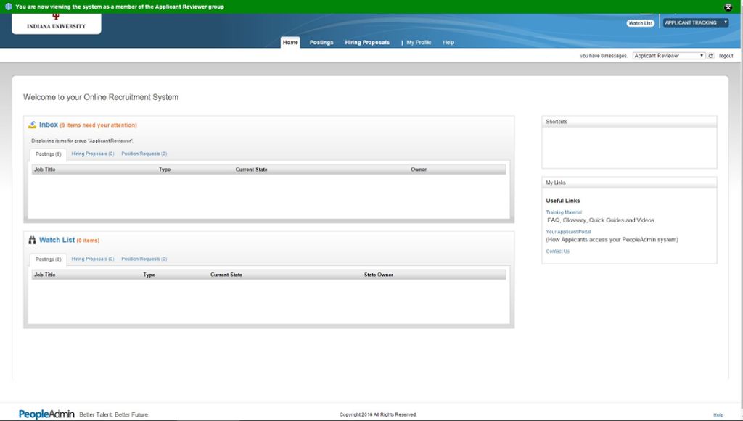
Task: Switch to Inbox Hiring Proposals tab
Action: [x=93, y=154]
